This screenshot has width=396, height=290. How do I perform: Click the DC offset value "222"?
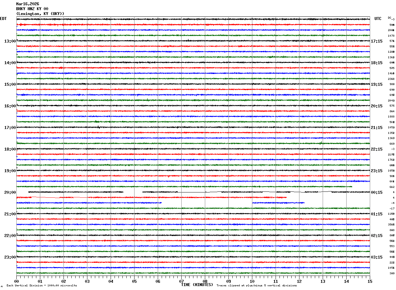click(x=392, y=263)
